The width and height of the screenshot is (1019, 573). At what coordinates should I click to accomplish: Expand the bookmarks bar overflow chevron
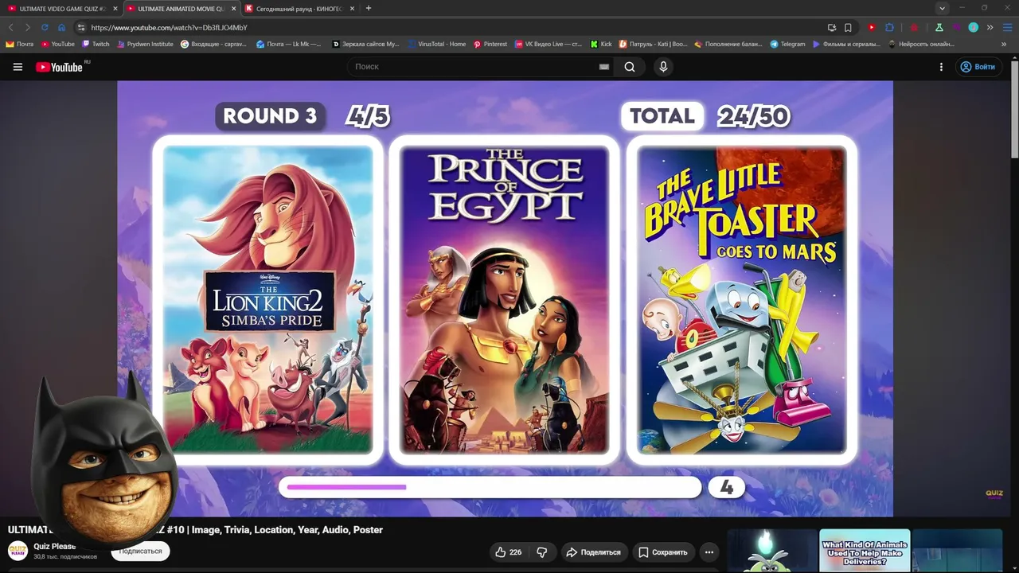coord(1005,44)
